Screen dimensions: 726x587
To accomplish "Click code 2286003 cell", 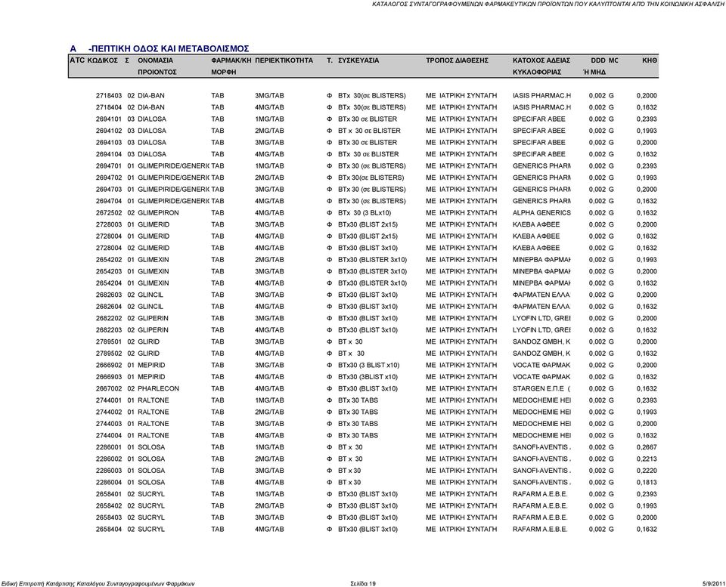I will (109, 471).
